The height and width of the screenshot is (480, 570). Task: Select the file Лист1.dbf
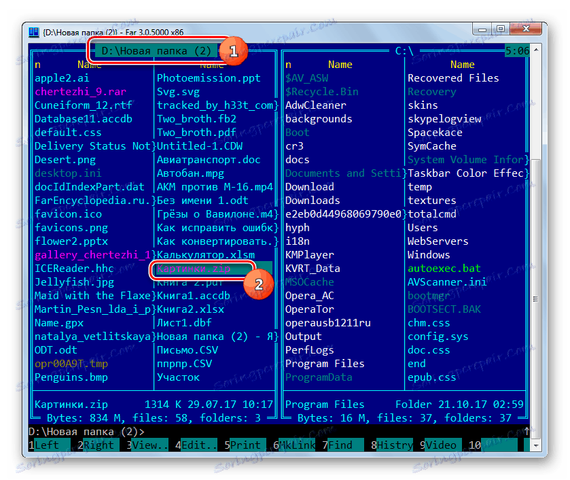click(184, 323)
